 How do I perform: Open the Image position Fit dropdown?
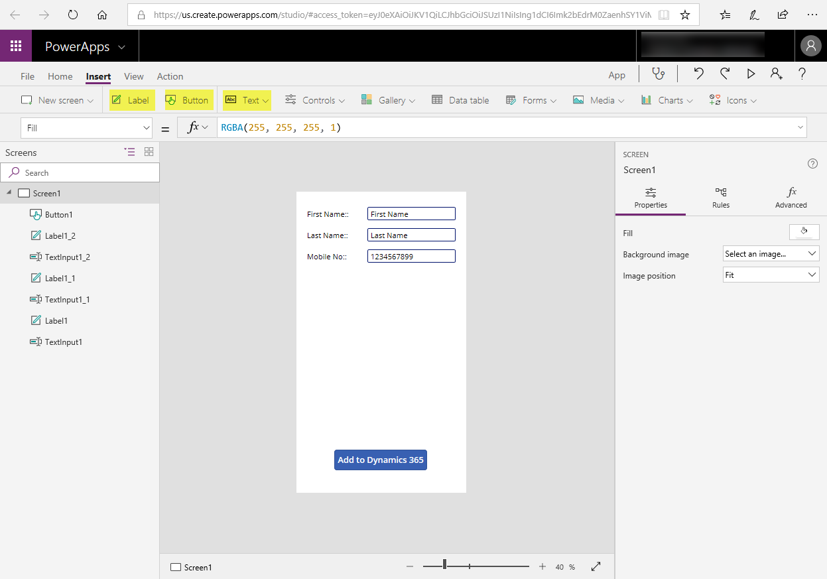[771, 275]
